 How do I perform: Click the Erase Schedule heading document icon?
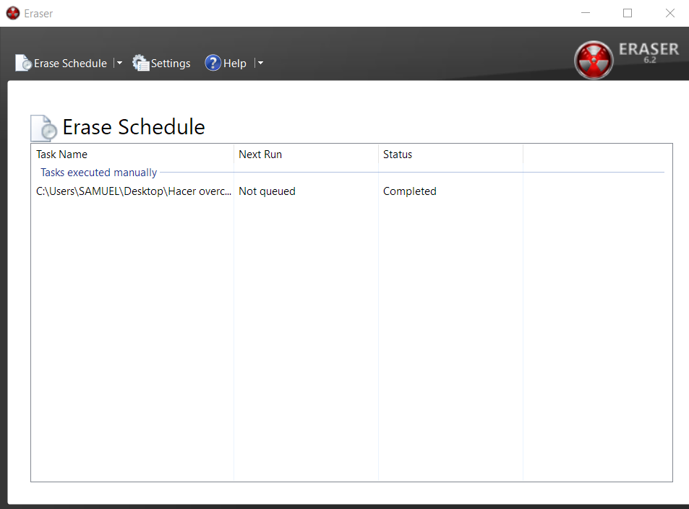44,128
